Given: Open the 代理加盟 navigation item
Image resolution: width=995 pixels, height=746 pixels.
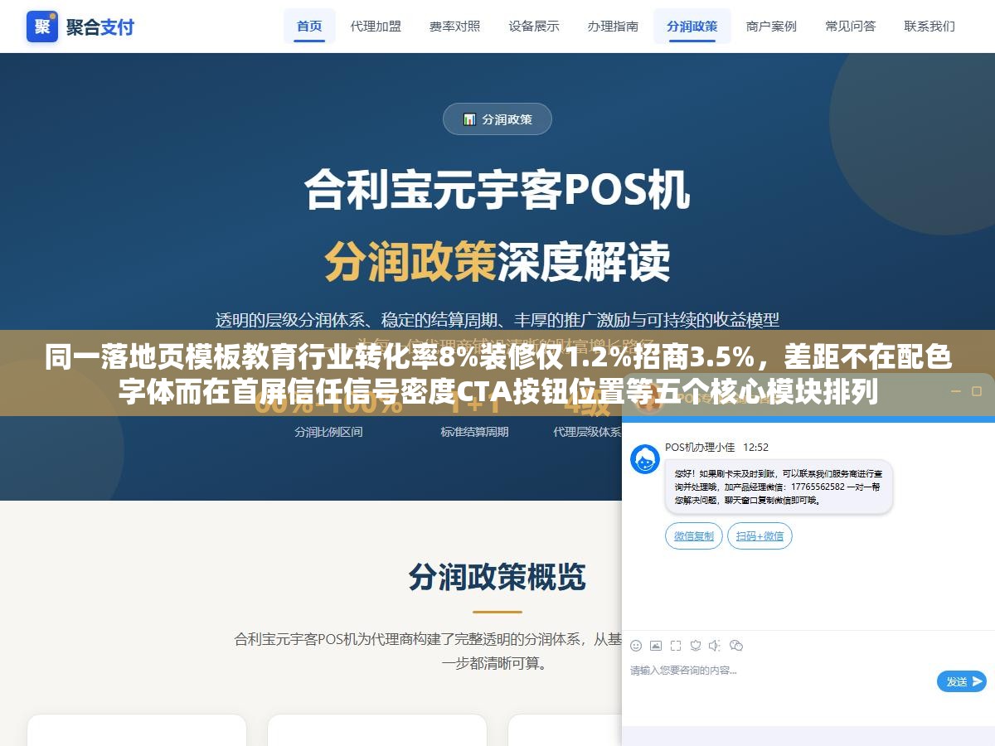Looking at the screenshot, I should tap(376, 26).
